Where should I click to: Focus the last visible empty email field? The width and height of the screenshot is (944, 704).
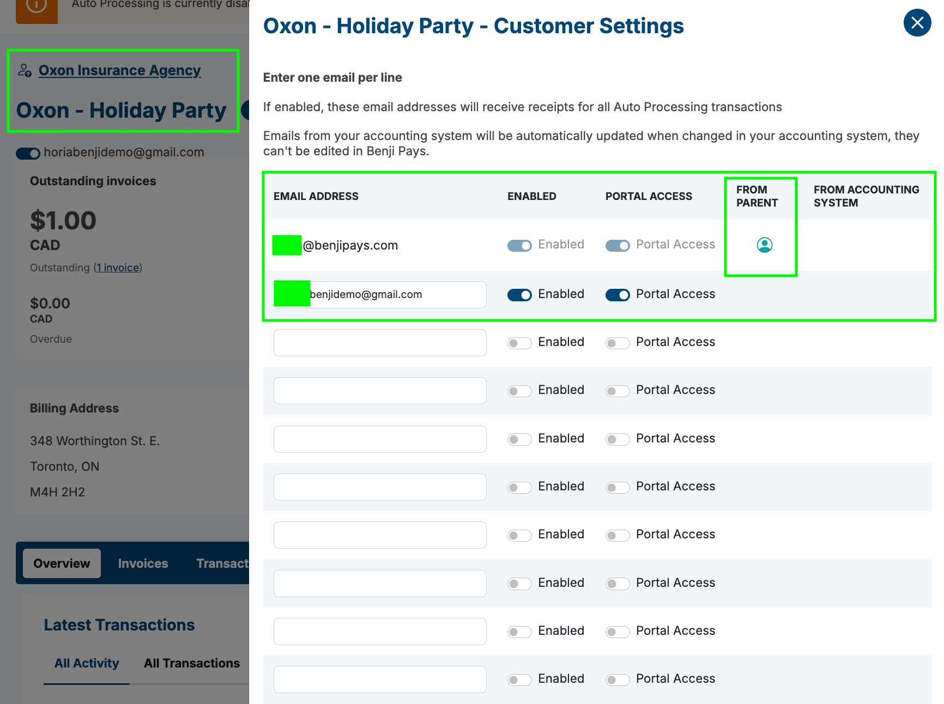point(380,679)
